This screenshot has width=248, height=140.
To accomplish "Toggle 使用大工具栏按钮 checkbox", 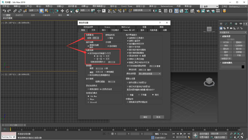I will (x=128, y=59).
